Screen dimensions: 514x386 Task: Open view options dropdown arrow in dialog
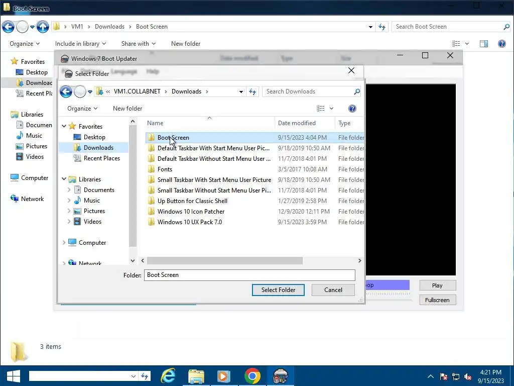[x=331, y=109]
